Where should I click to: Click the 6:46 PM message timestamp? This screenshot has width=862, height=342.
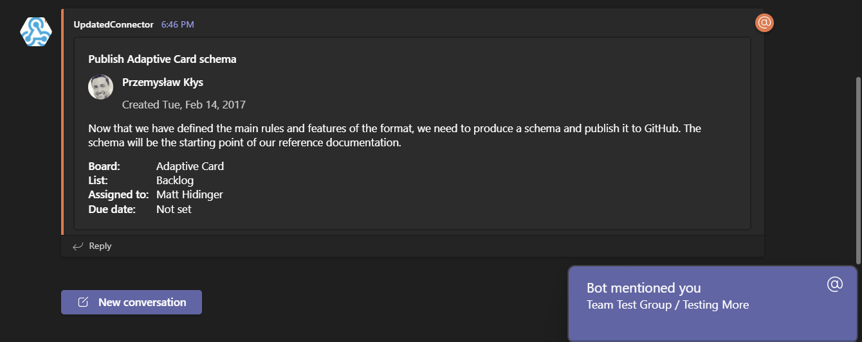178,24
